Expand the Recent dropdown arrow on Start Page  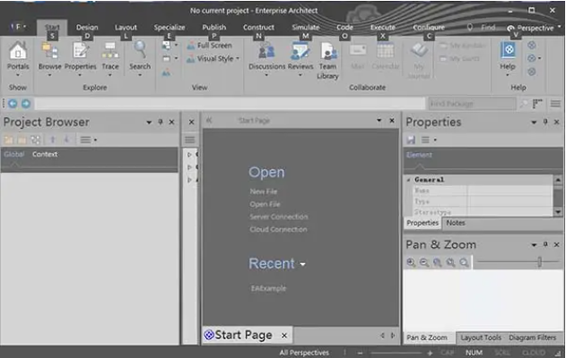(303, 265)
